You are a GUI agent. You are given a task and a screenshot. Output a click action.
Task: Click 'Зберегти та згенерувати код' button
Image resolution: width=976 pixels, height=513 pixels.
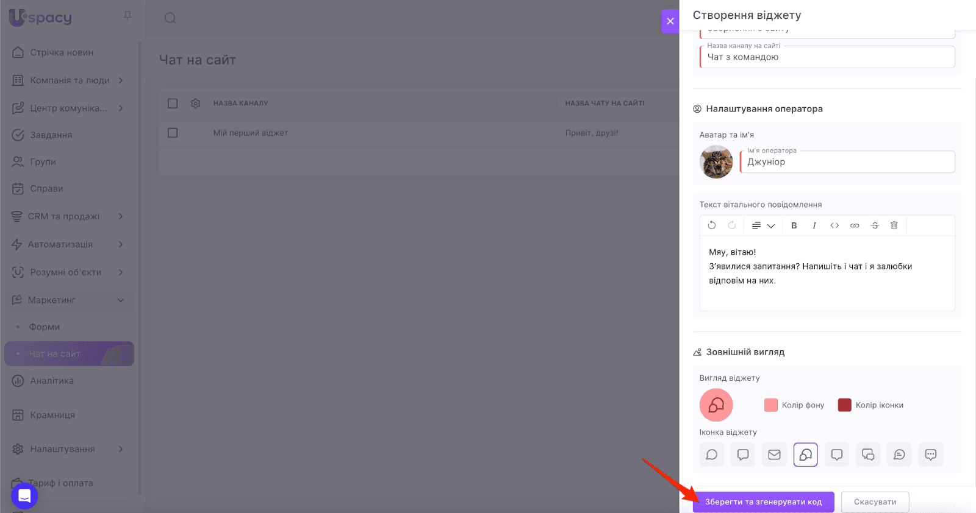pyautogui.click(x=763, y=502)
